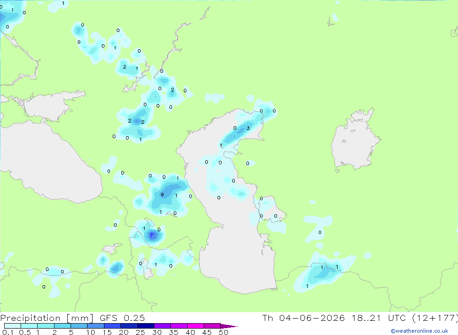
Task: Click the 45–50 mm legend color box
Action: coord(213,326)
